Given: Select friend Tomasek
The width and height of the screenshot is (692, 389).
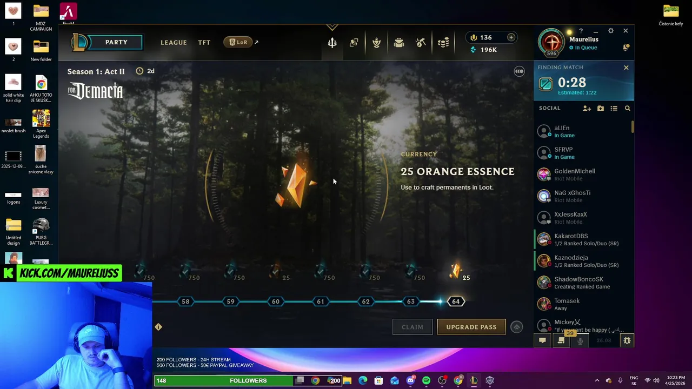Looking at the screenshot, I should point(583,305).
